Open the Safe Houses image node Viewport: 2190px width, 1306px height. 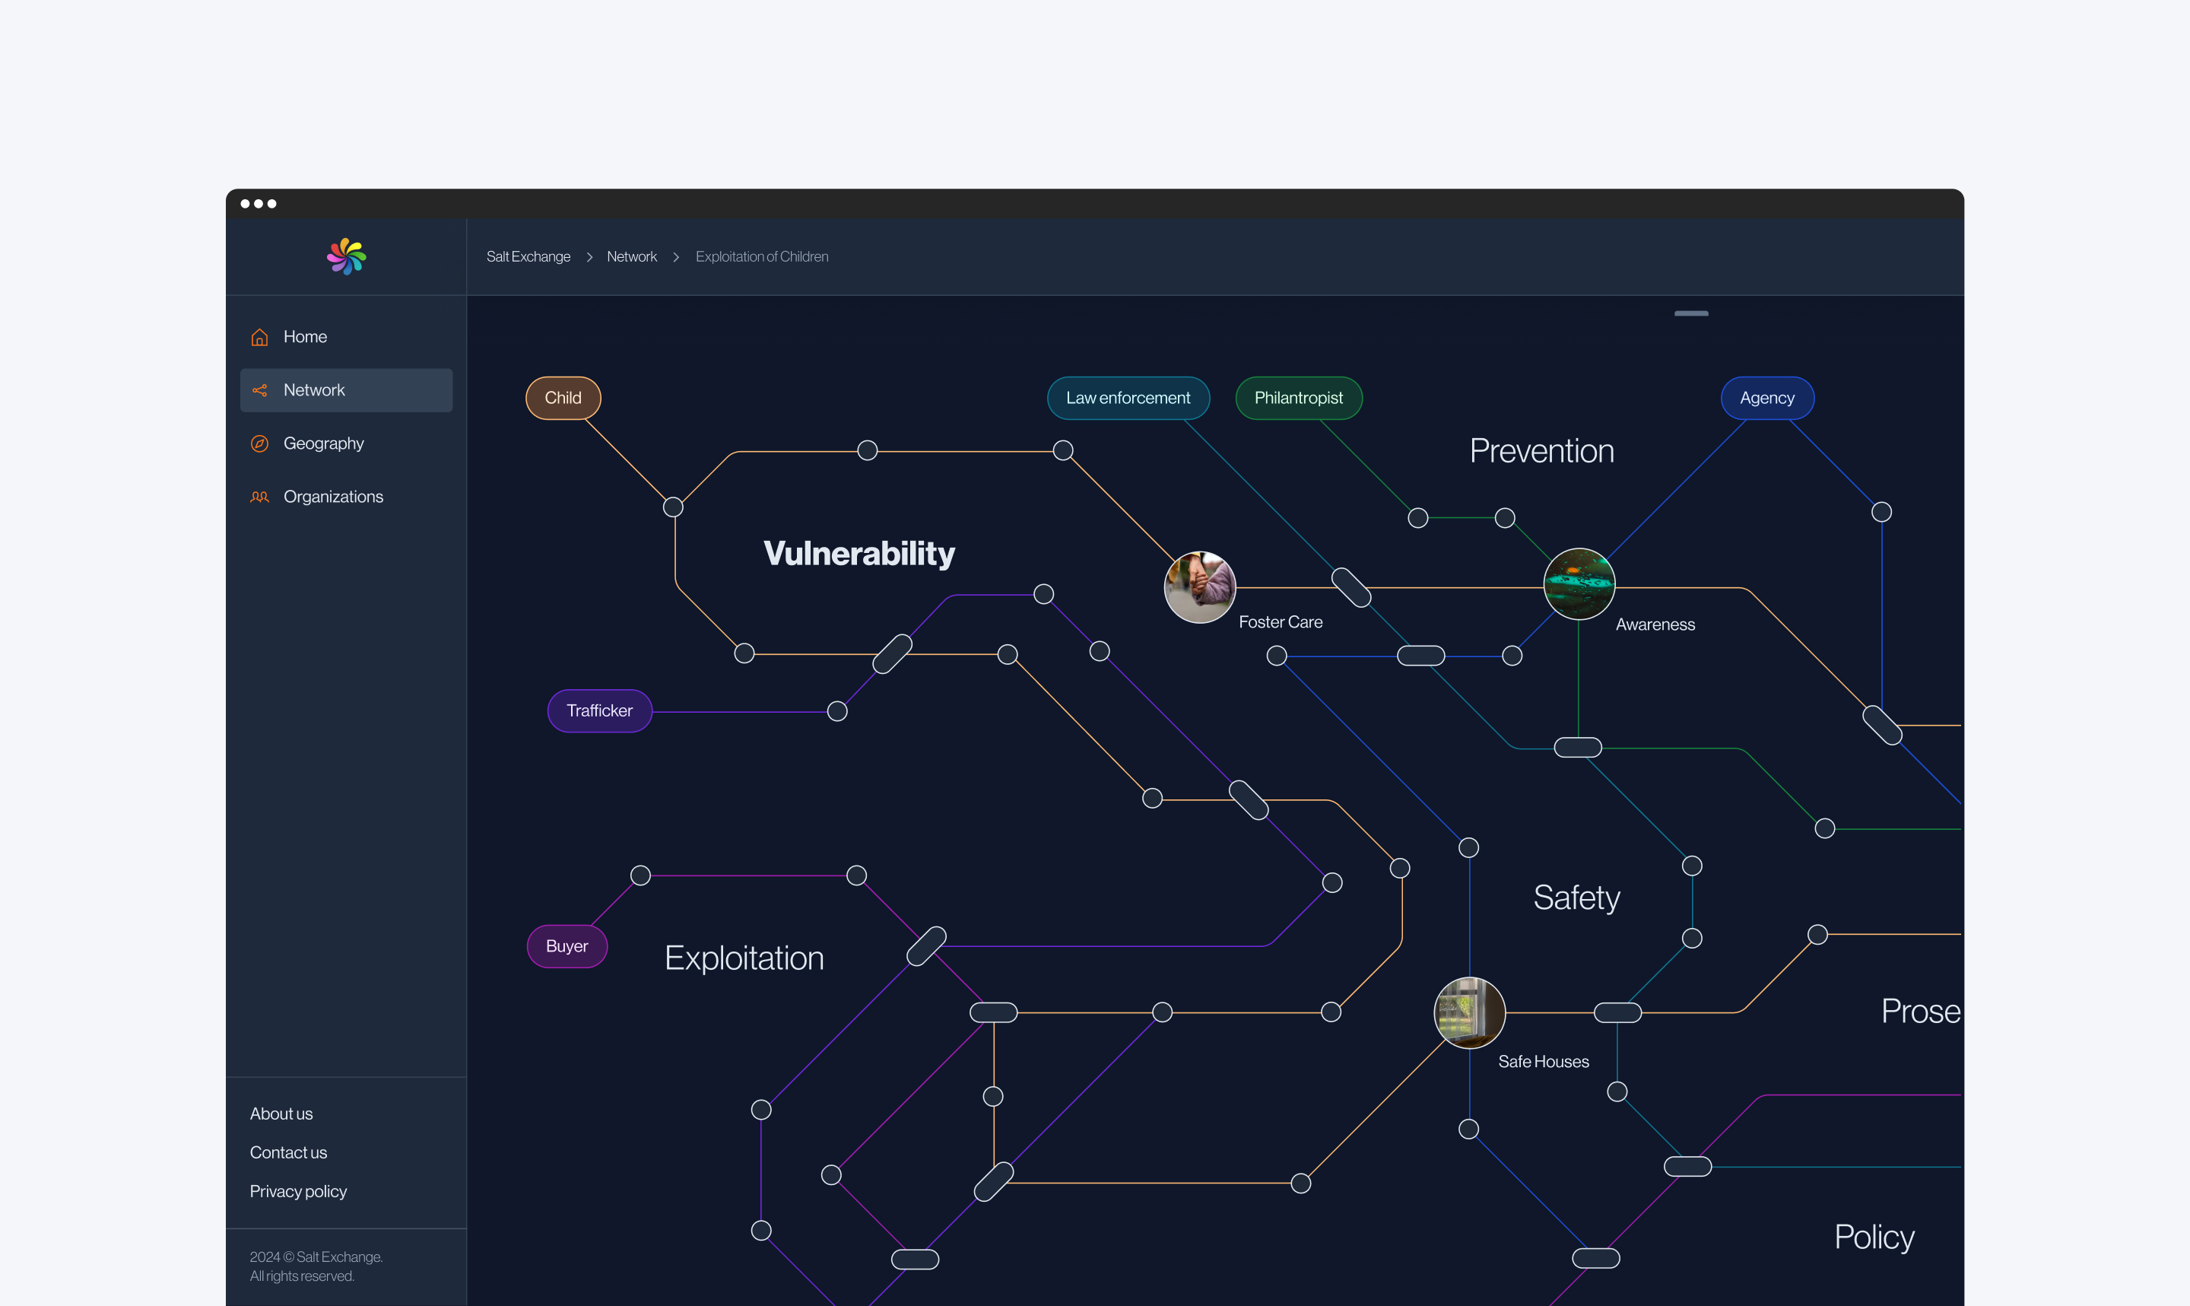(x=1469, y=1012)
